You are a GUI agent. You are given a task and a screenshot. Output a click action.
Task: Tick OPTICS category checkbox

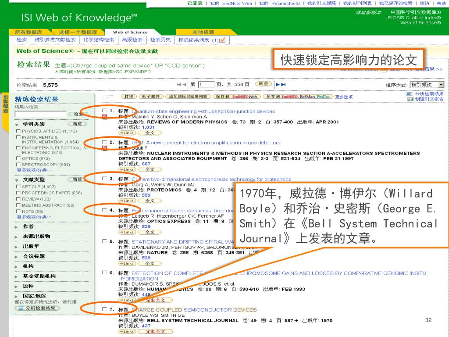(x=18, y=158)
